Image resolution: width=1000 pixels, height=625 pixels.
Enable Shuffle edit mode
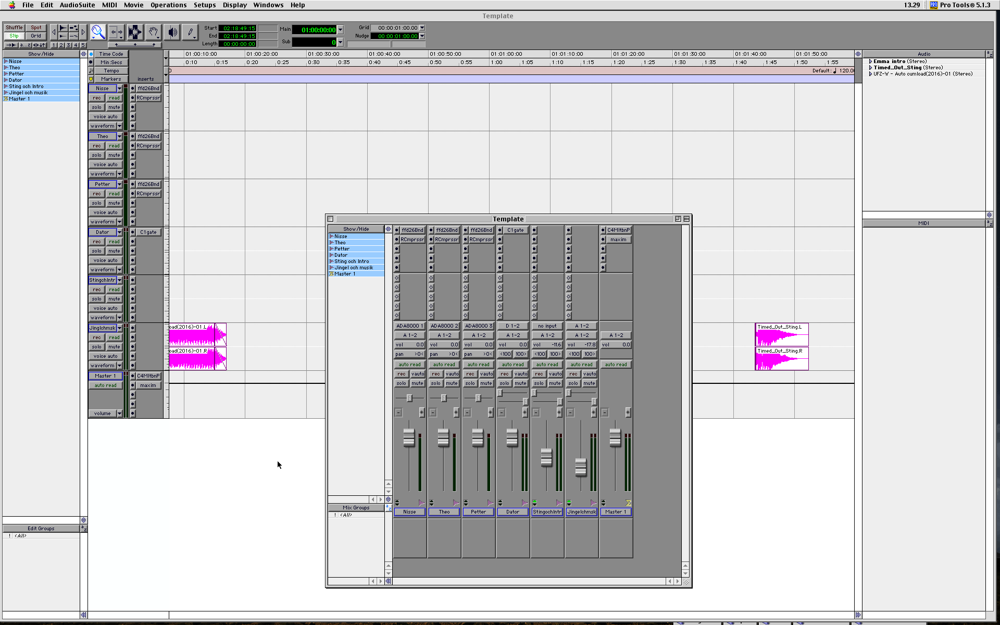pos(15,28)
